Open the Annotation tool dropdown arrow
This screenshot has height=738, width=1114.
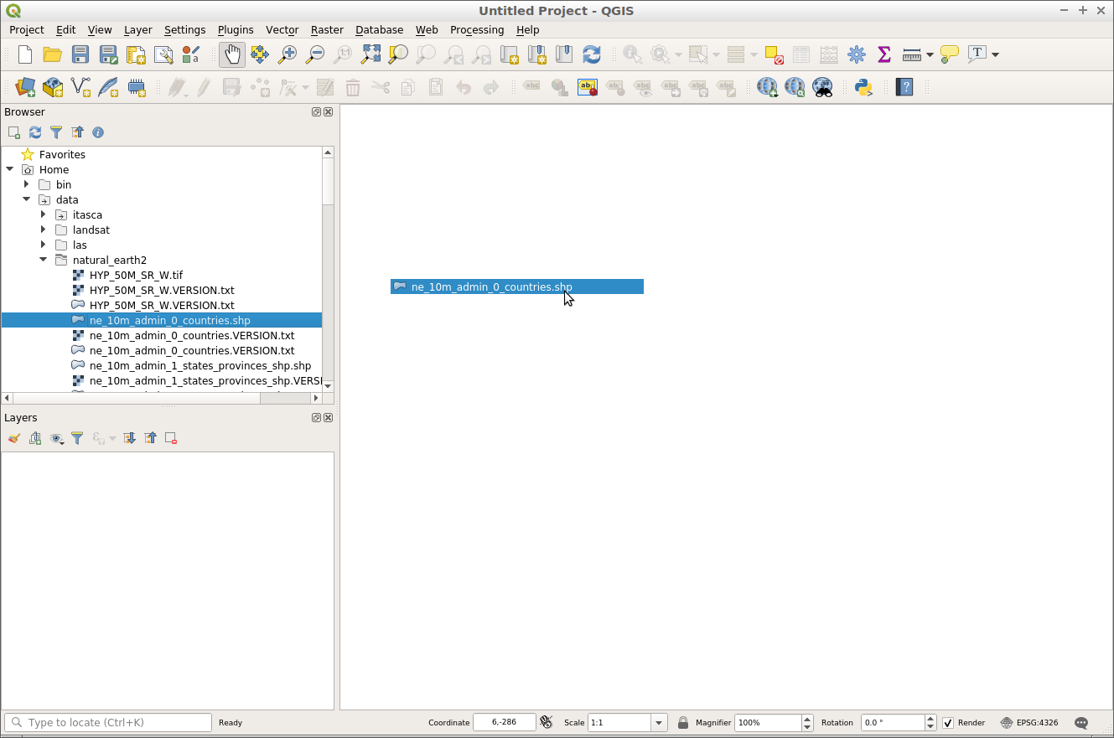coord(995,54)
